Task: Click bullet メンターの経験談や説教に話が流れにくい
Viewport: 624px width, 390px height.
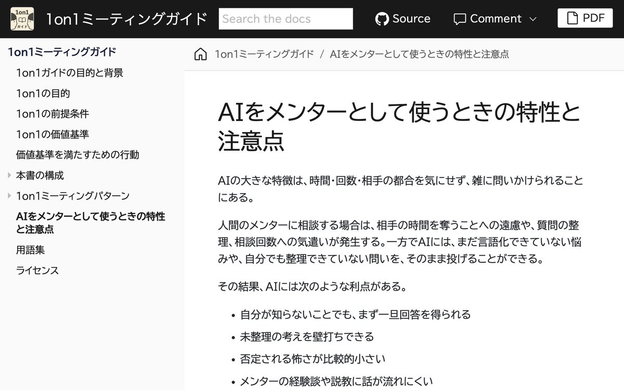Action: (x=336, y=382)
